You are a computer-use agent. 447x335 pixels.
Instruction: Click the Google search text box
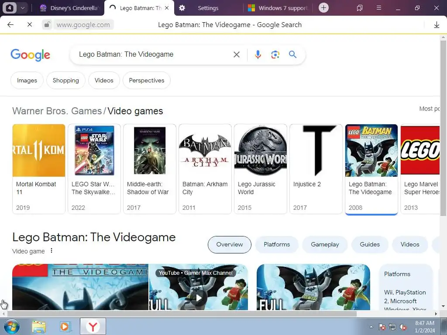click(154, 55)
